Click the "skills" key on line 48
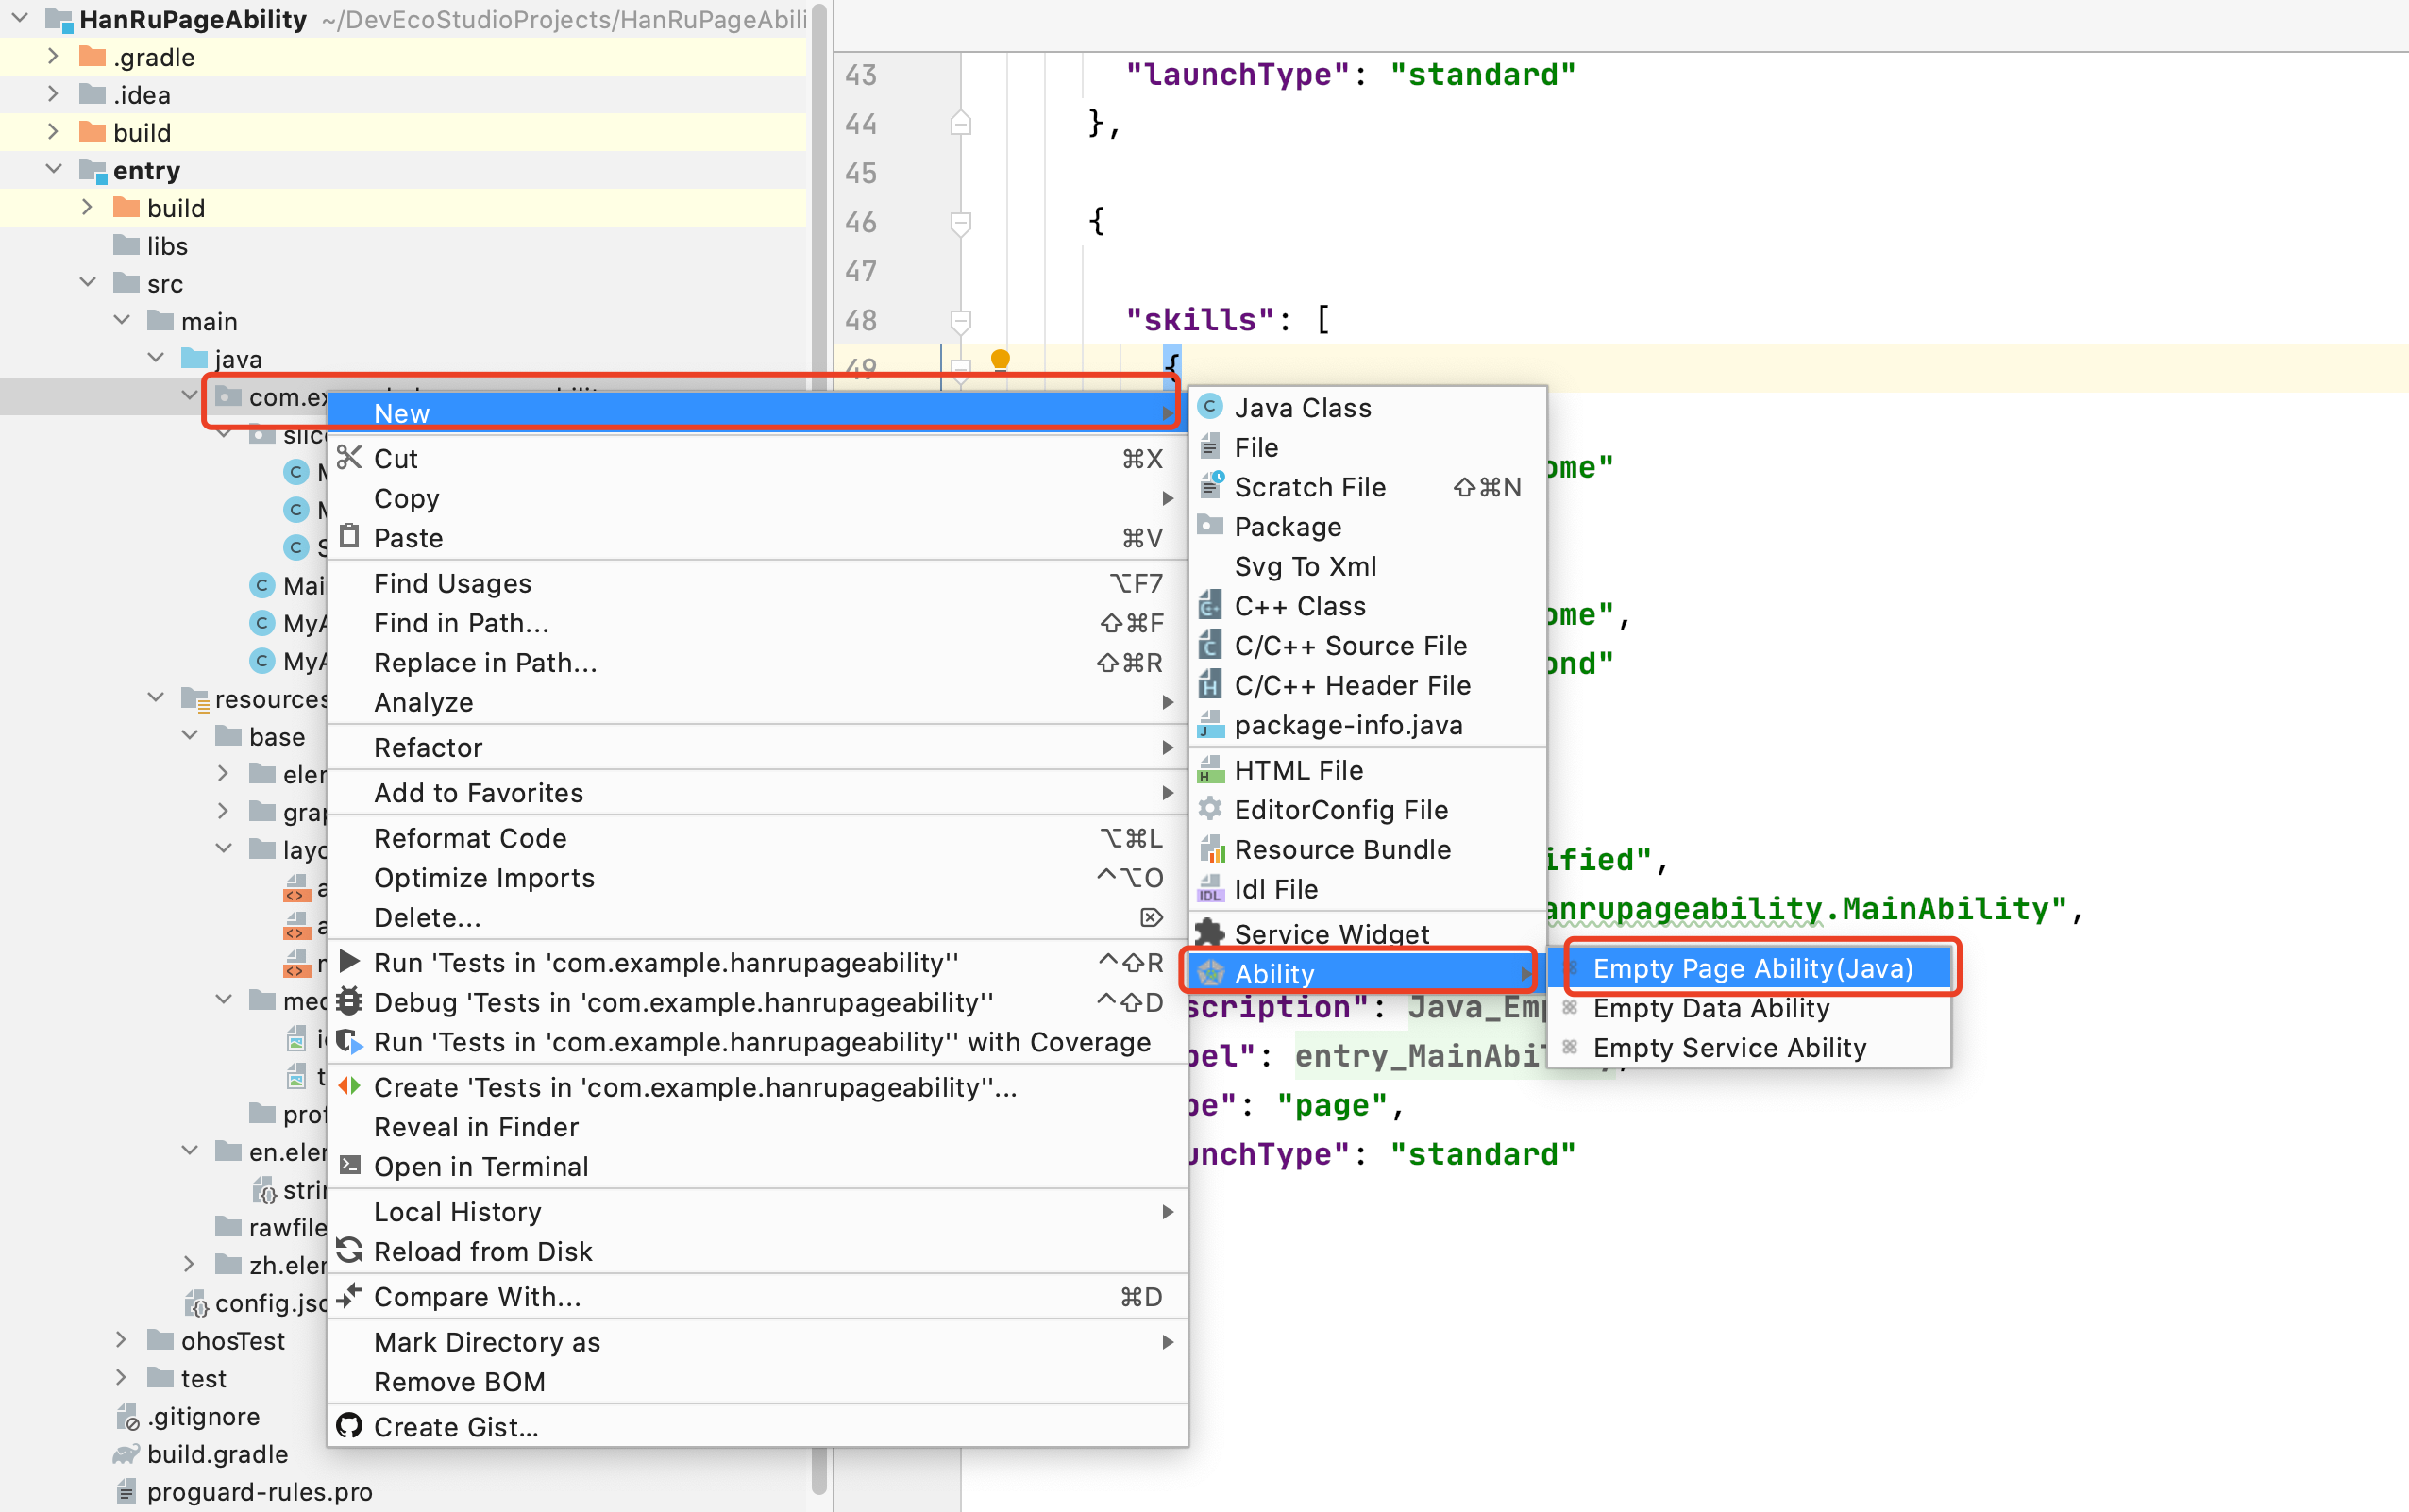Image resolution: width=2409 pixels, height=1512 pixels. (x=1200, y=320)
